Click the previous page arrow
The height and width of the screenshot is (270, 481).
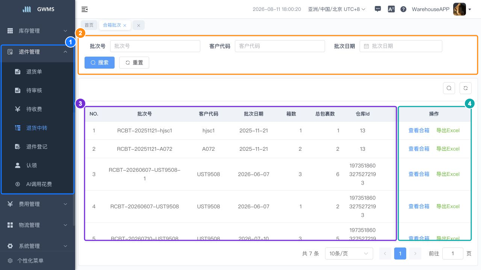coord(385,253)
